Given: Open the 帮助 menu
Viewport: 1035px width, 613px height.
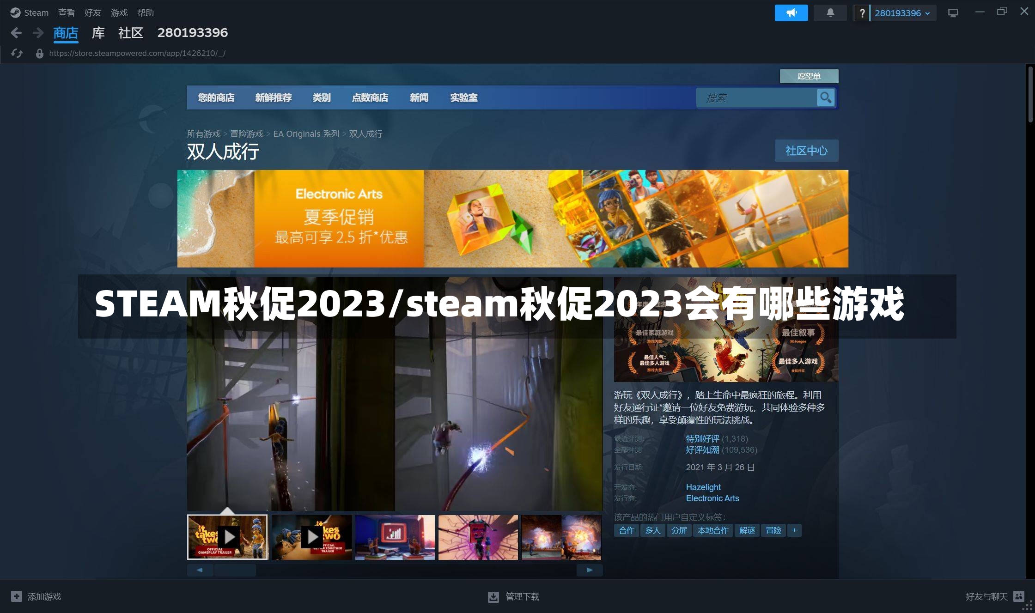Looking at the screenshot, I should (x=146, y=13).
